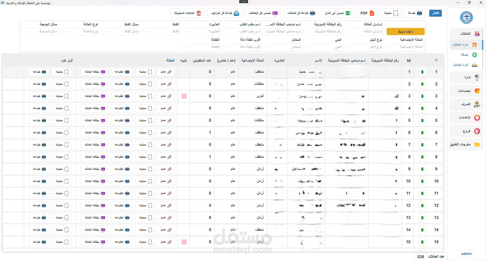Click the green export arrow on row 1
Viewport: 486px width, 260px height.
coord(422,72)
